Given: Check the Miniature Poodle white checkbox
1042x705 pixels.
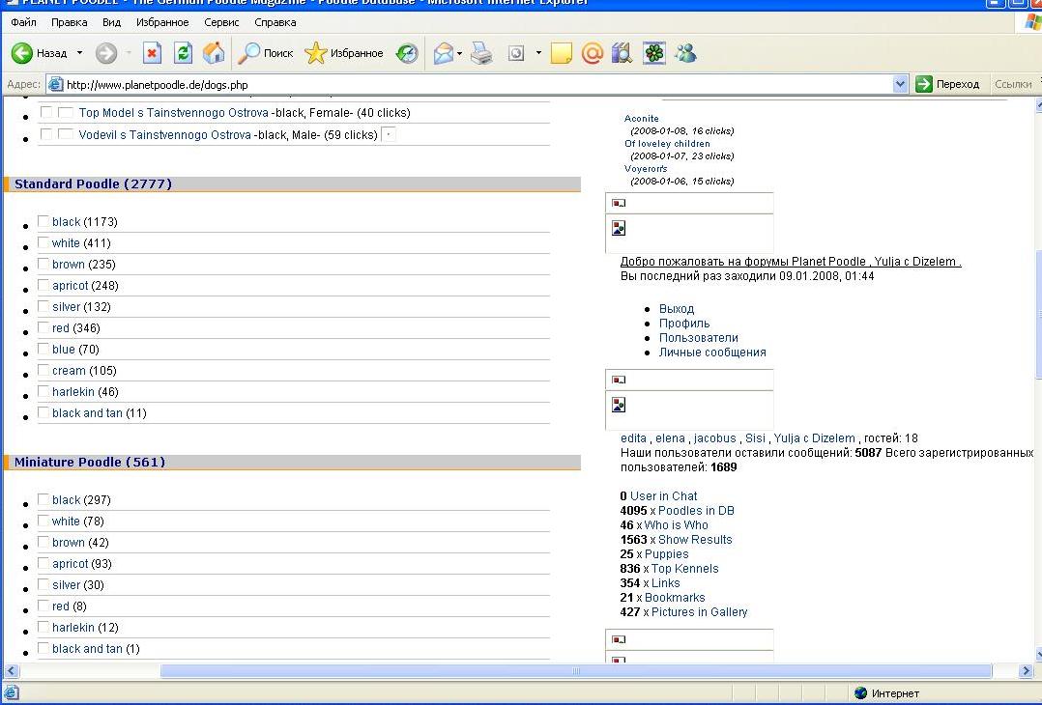Looking at the screenshot, I should (43, 522).
